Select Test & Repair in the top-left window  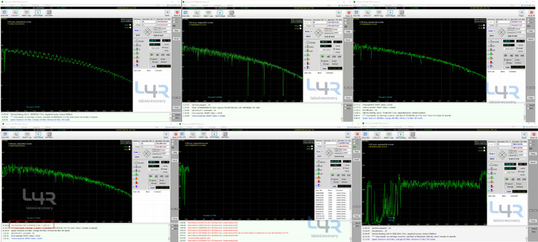point(38,13)
